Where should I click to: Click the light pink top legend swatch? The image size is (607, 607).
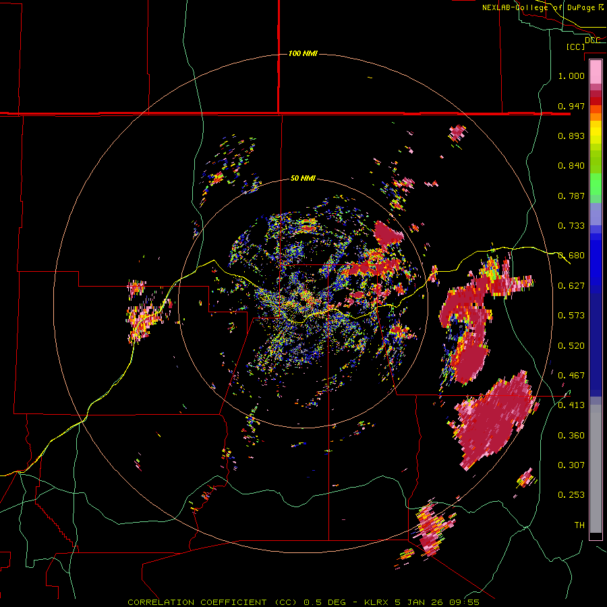[596, 72]
